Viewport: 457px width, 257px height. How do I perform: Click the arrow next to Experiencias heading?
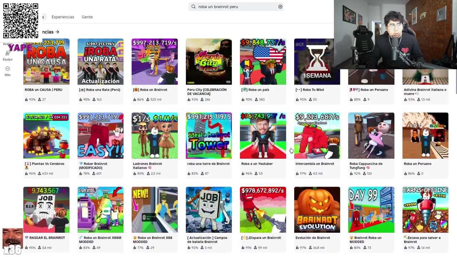[57, 32]
